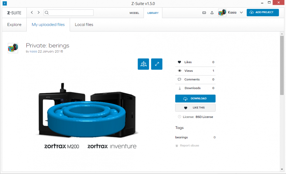Click the Z-SUITE logo
Screen dimensions: 286x174
click(x=14, y=13)
